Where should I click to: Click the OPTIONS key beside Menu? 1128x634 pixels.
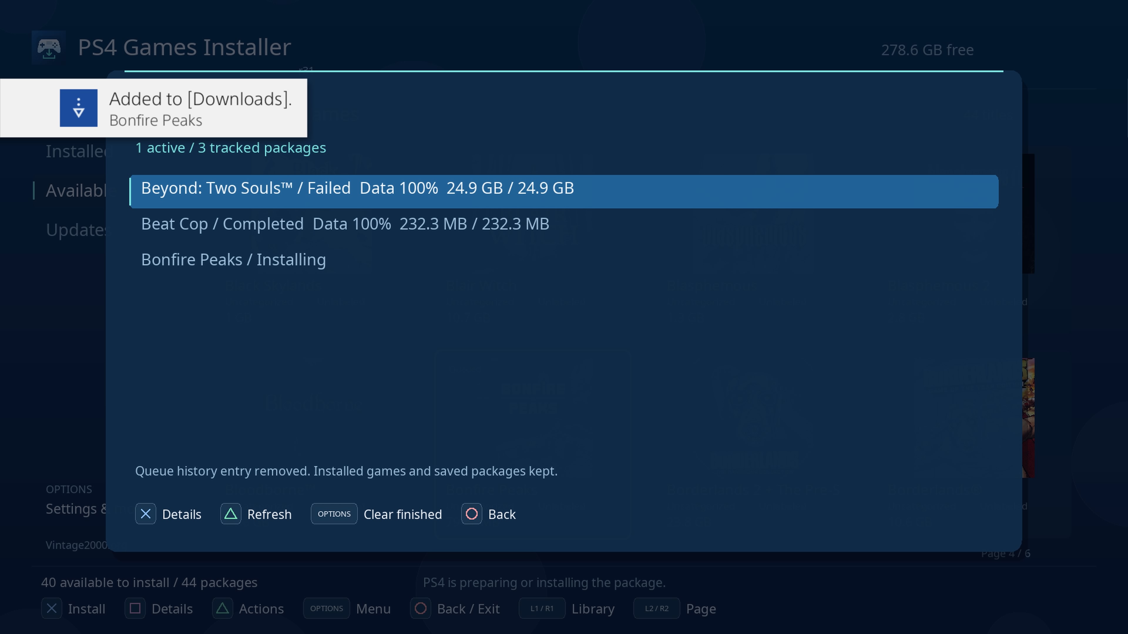click(326, 609)
